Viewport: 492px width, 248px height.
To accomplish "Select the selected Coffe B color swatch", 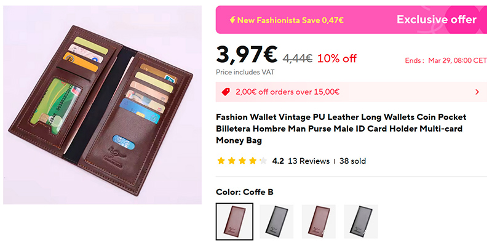I will point(234,222).
